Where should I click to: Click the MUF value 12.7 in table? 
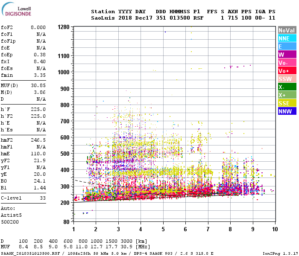point(97,247)
